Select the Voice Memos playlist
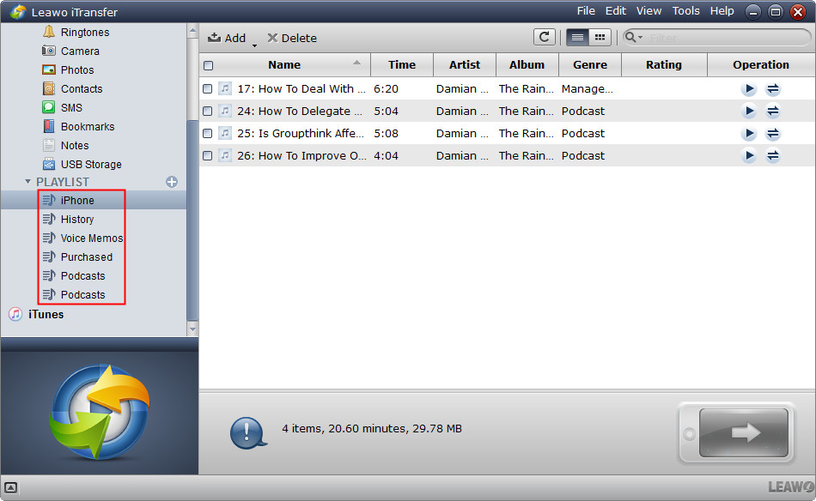This screenshot has height=501, width=816. (91, 238)
